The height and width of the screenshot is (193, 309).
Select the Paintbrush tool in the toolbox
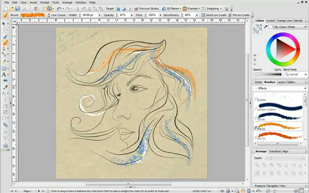5,42
